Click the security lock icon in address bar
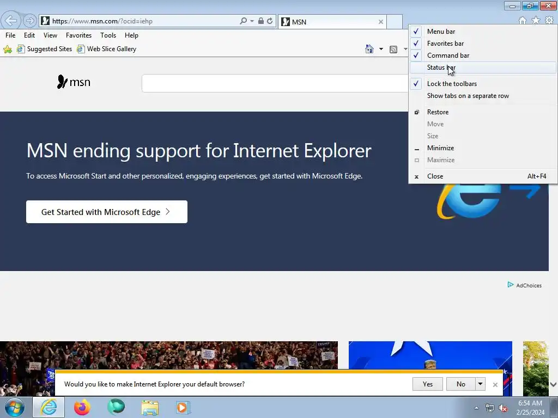This screenshot has height=418, width=558. [x=261, y=21]
